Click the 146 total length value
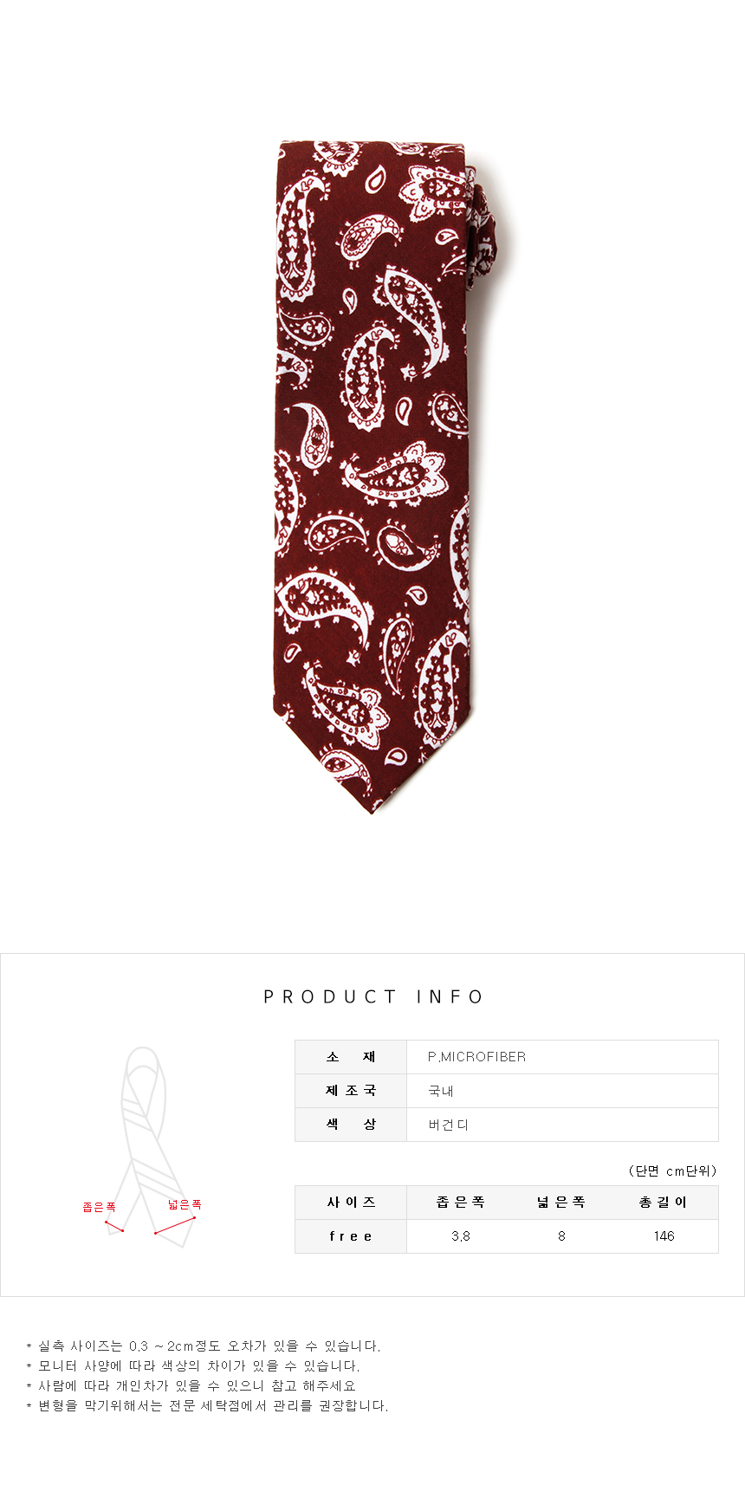 pos(664,1236)
